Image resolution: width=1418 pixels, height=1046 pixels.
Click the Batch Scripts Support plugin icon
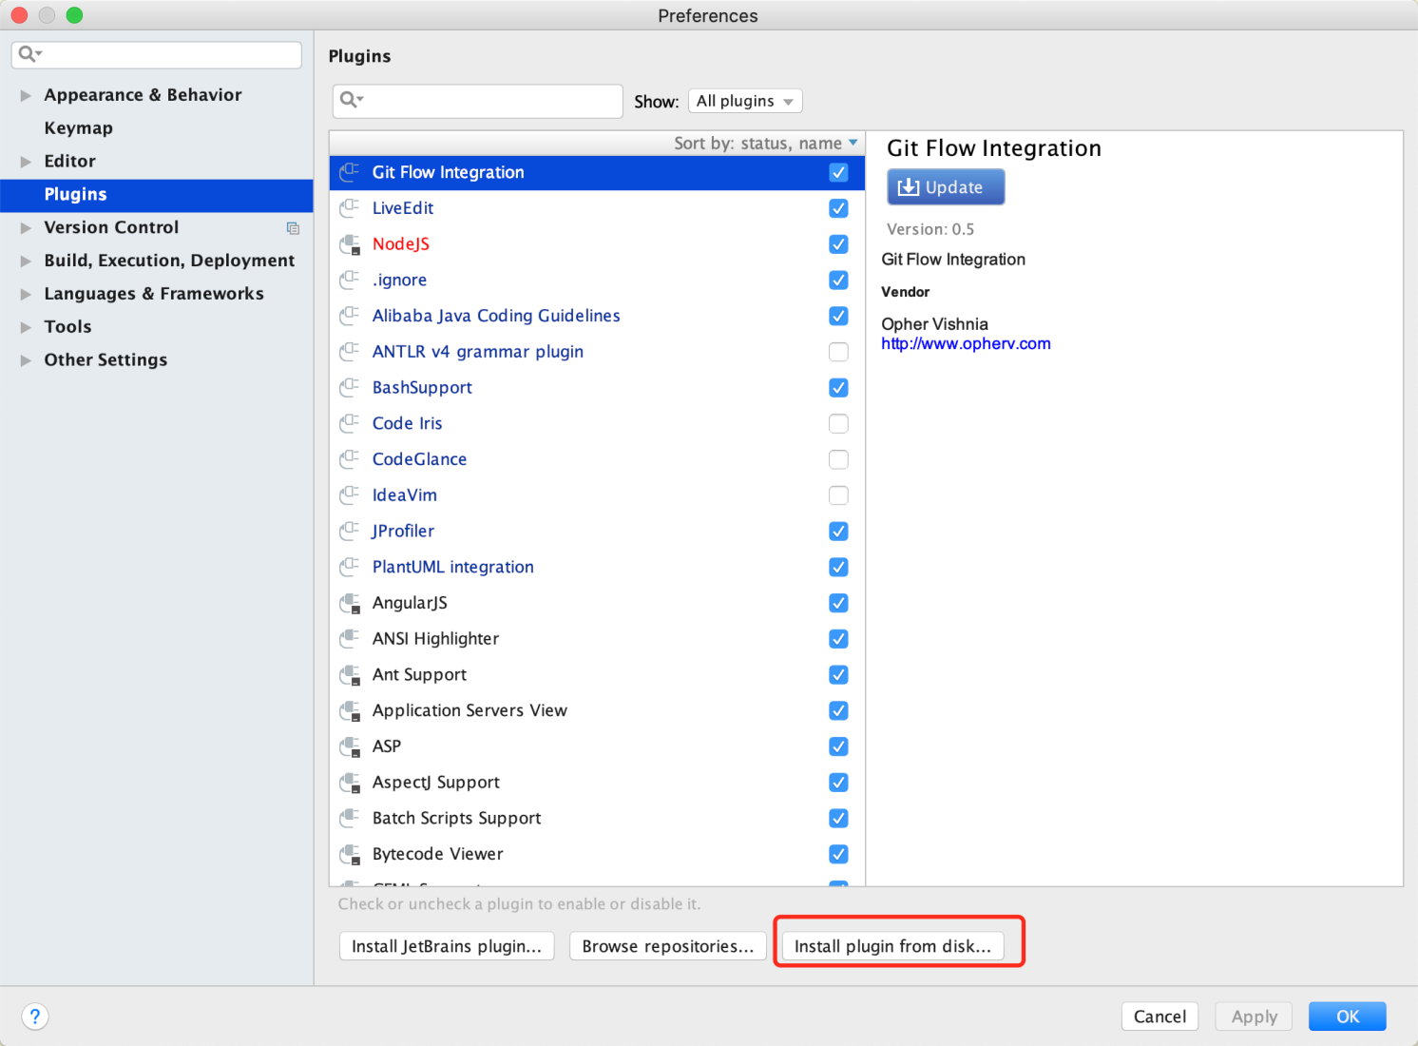[350, 818]
